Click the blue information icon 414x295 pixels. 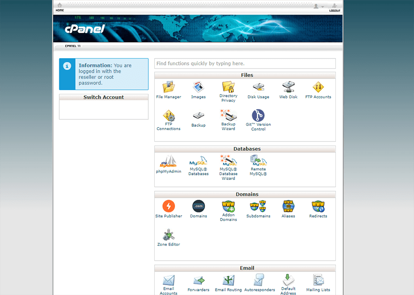pos(67,66)
